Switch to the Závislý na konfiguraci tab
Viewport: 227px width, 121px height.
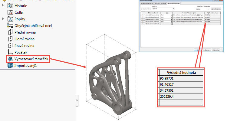coord(173,3)
